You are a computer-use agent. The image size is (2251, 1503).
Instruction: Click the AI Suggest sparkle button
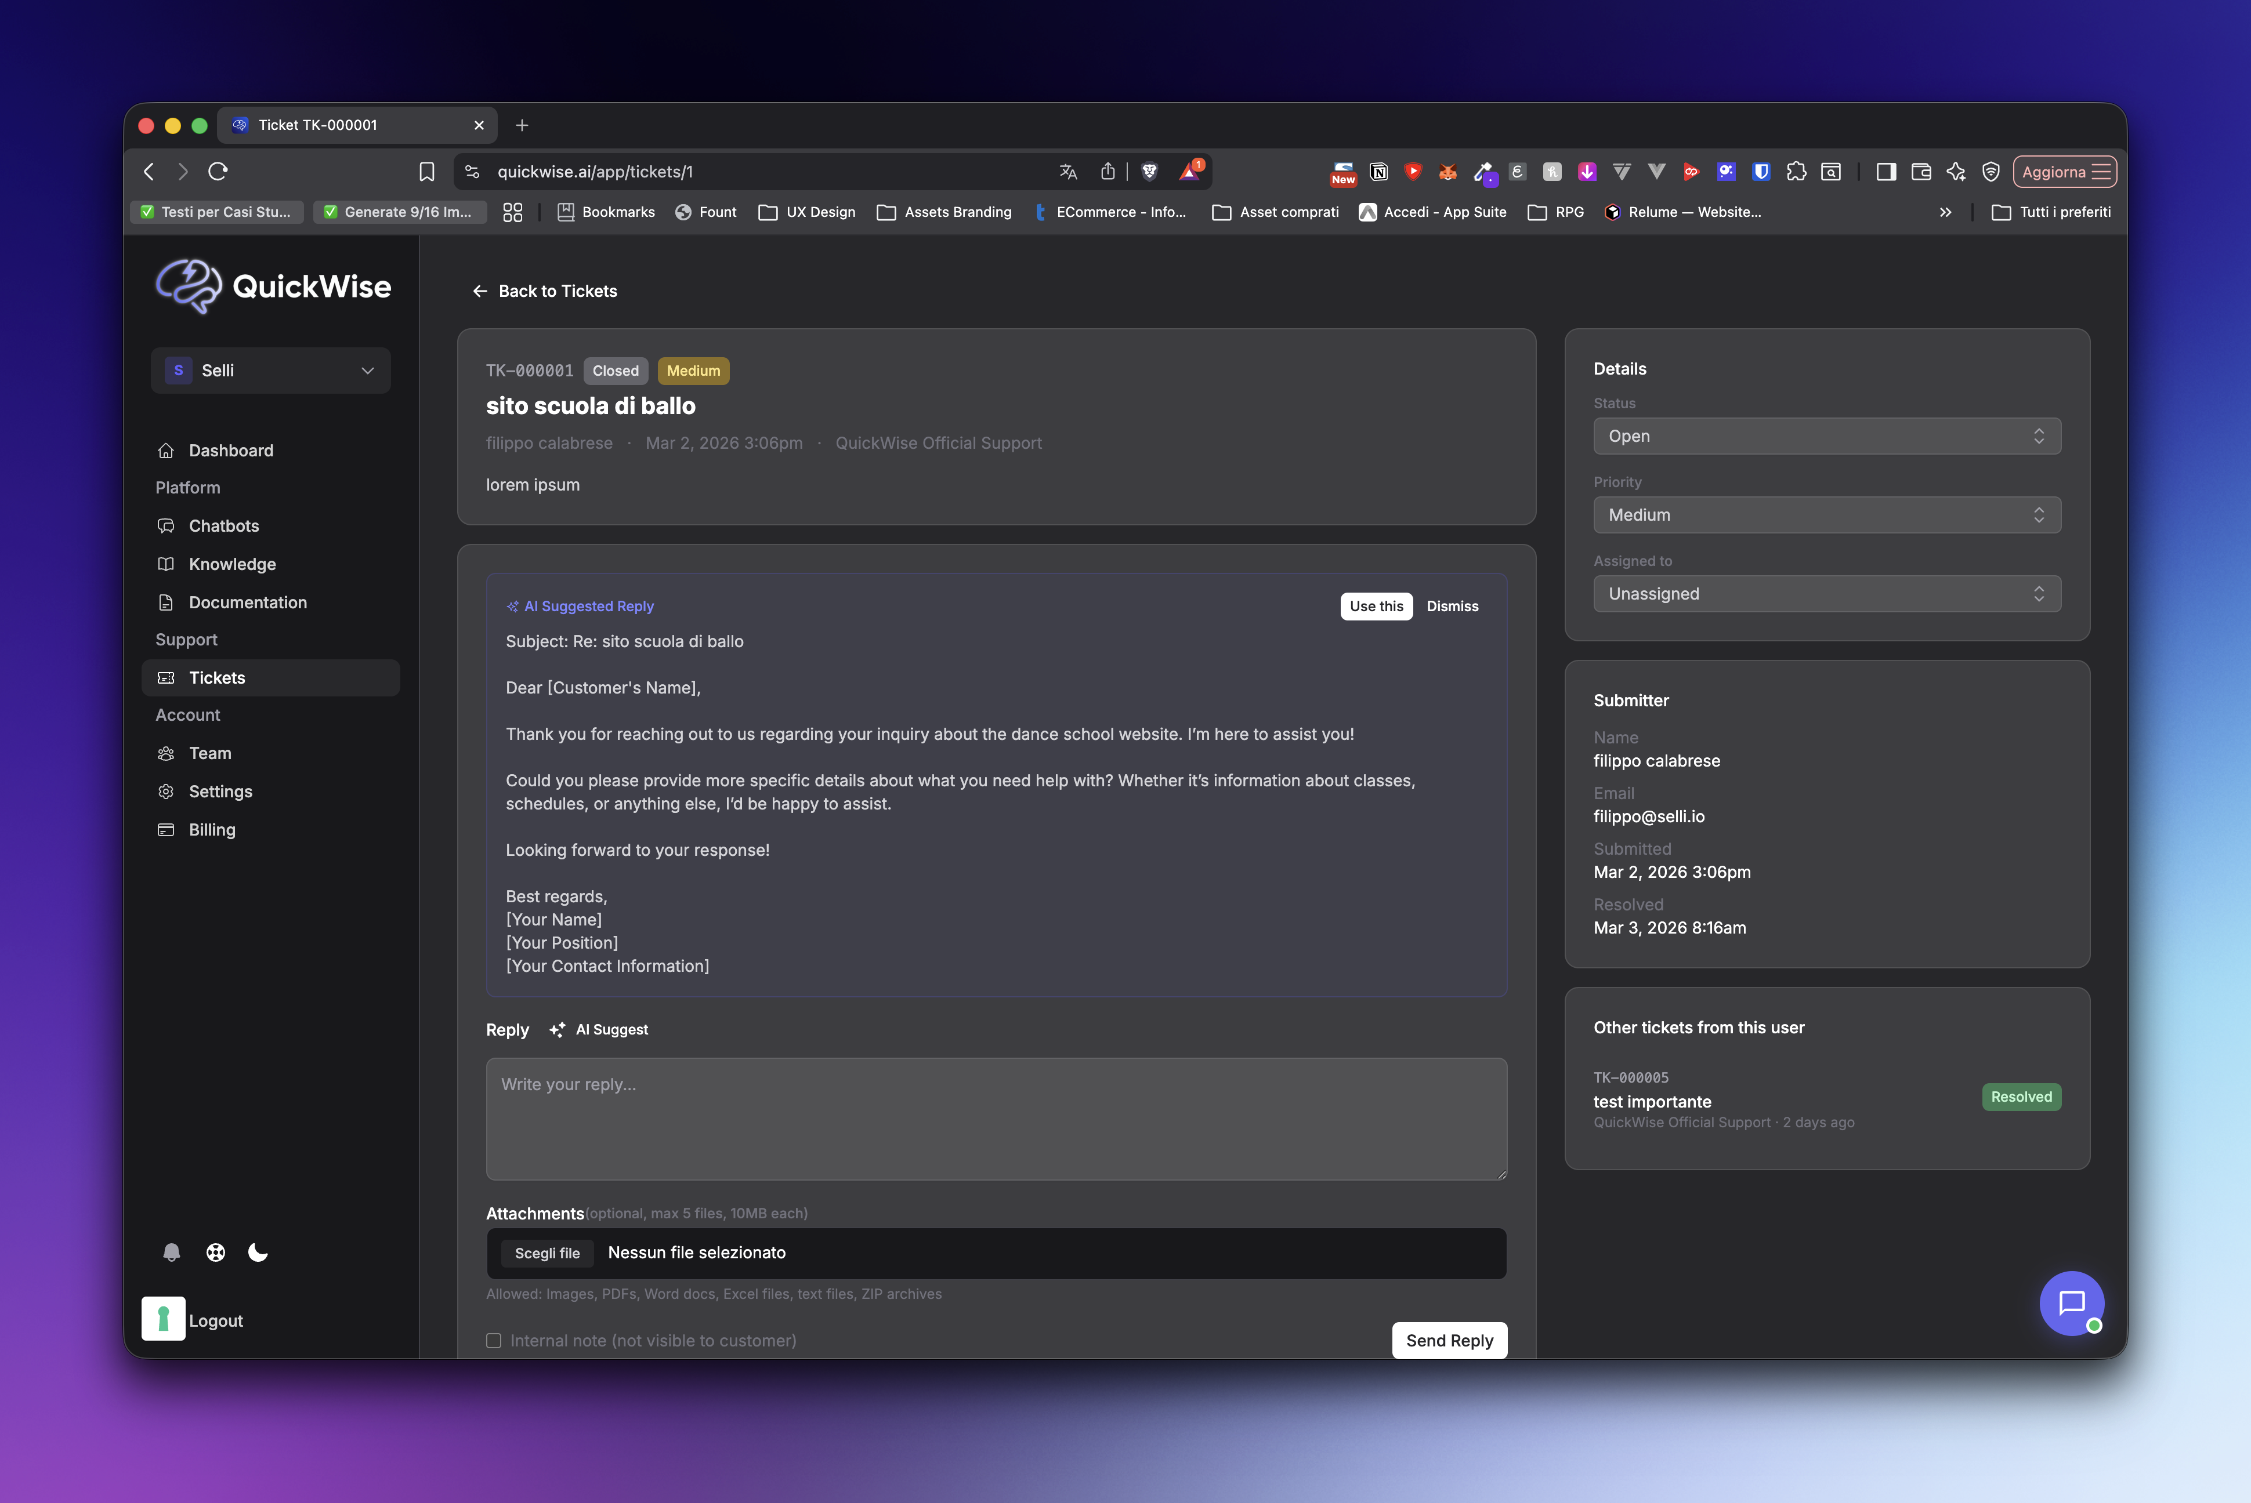(x=599, y=1029)
